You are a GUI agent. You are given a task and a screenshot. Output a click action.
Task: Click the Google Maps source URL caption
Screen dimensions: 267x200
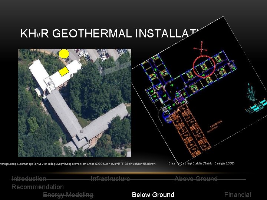pos(78,164)
